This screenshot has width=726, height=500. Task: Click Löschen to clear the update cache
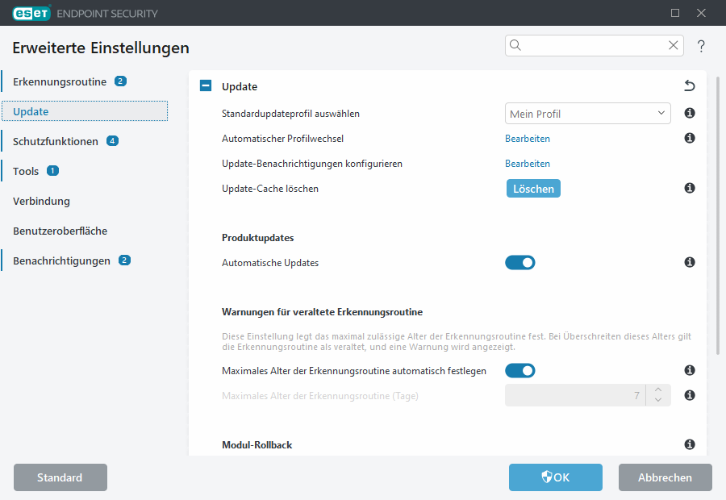pyautogui.click(x=533, y=188)
